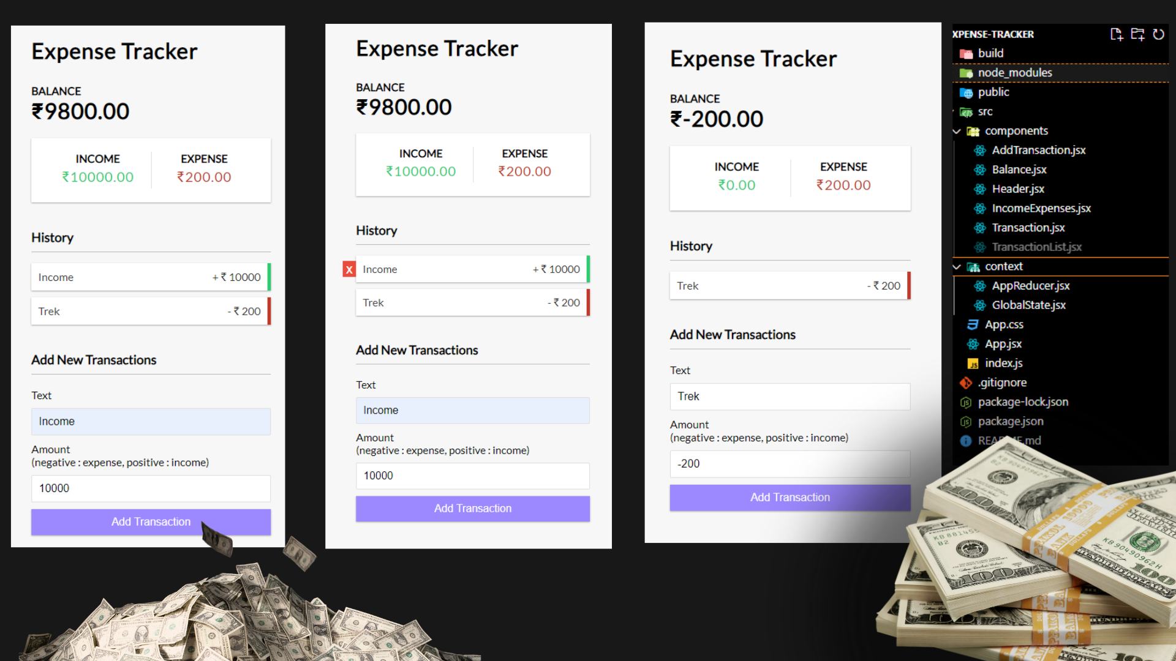Screen dimensions: 1176x661
Task: Click the Amount field showing -200
Action: point(790,464)
